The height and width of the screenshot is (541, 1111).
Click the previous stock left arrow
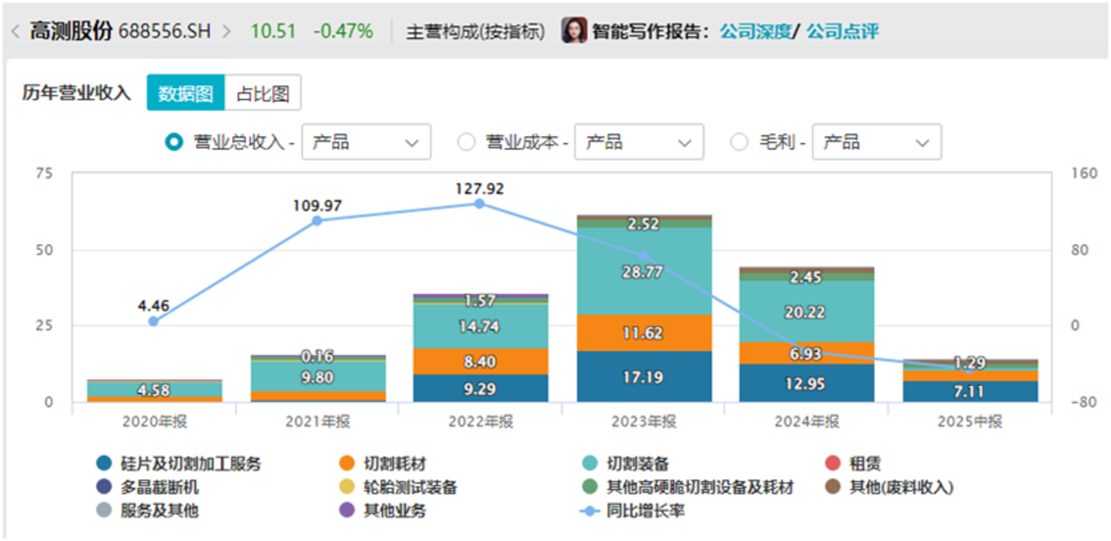coord(15,32)
